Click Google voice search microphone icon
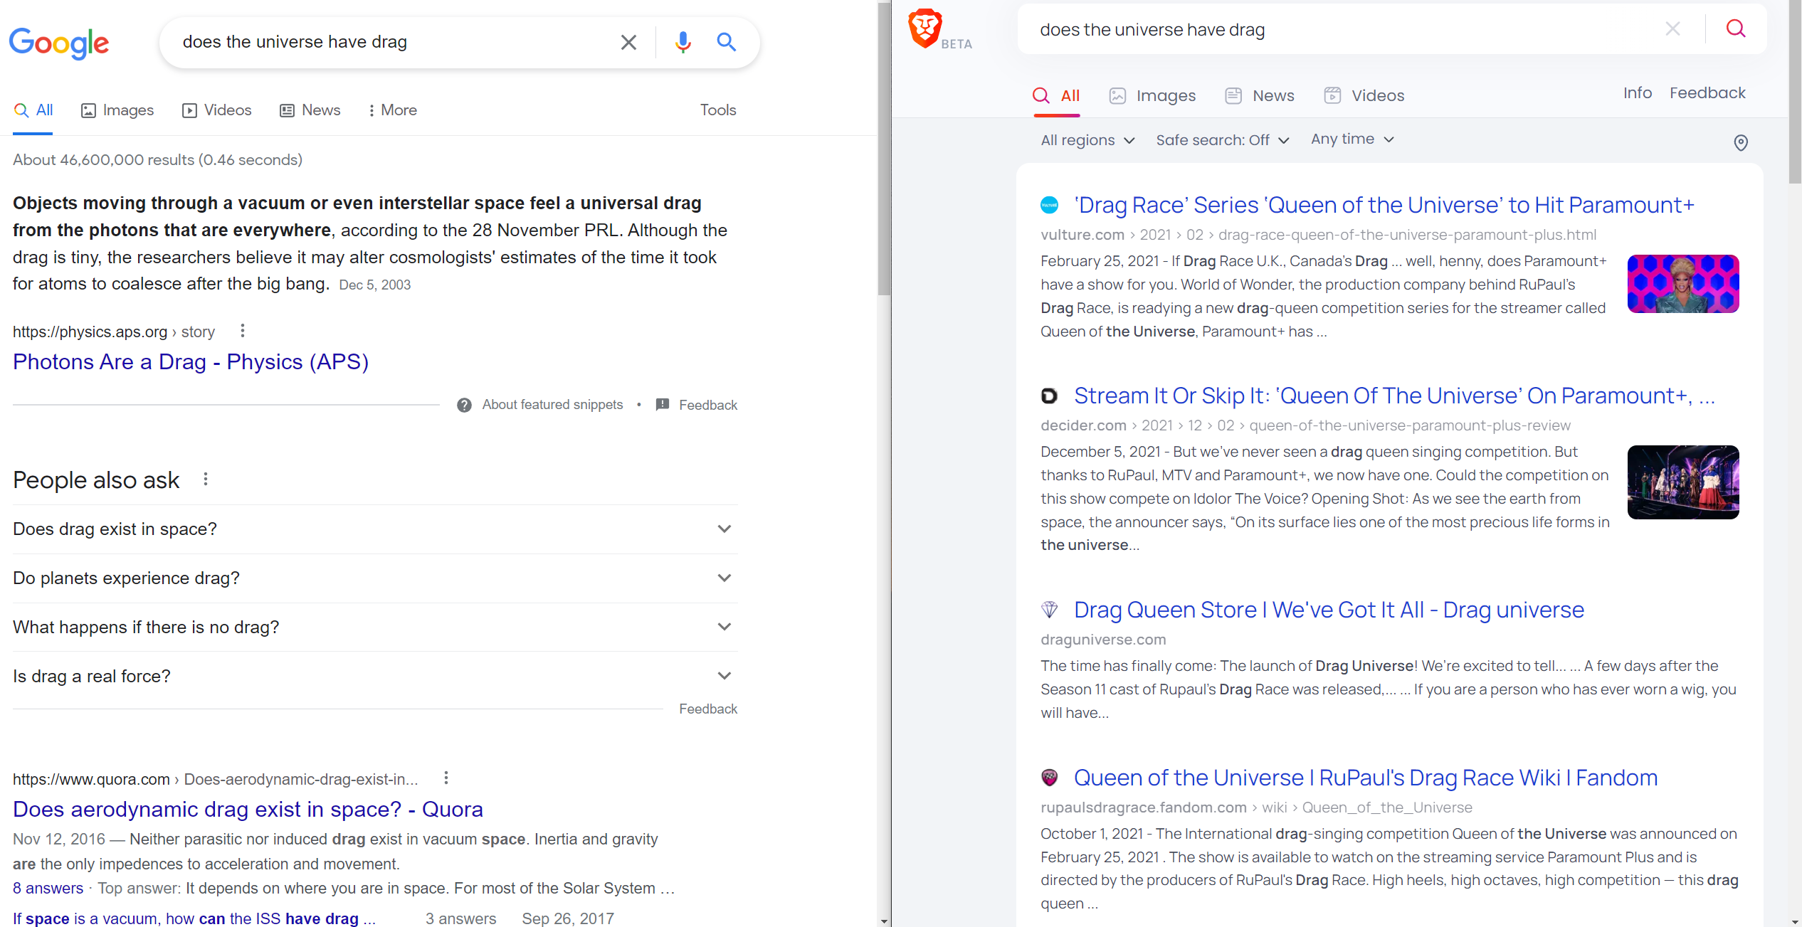Image resolution: width=1802 pixels, height=927 pixels. [x=683, y=42]
